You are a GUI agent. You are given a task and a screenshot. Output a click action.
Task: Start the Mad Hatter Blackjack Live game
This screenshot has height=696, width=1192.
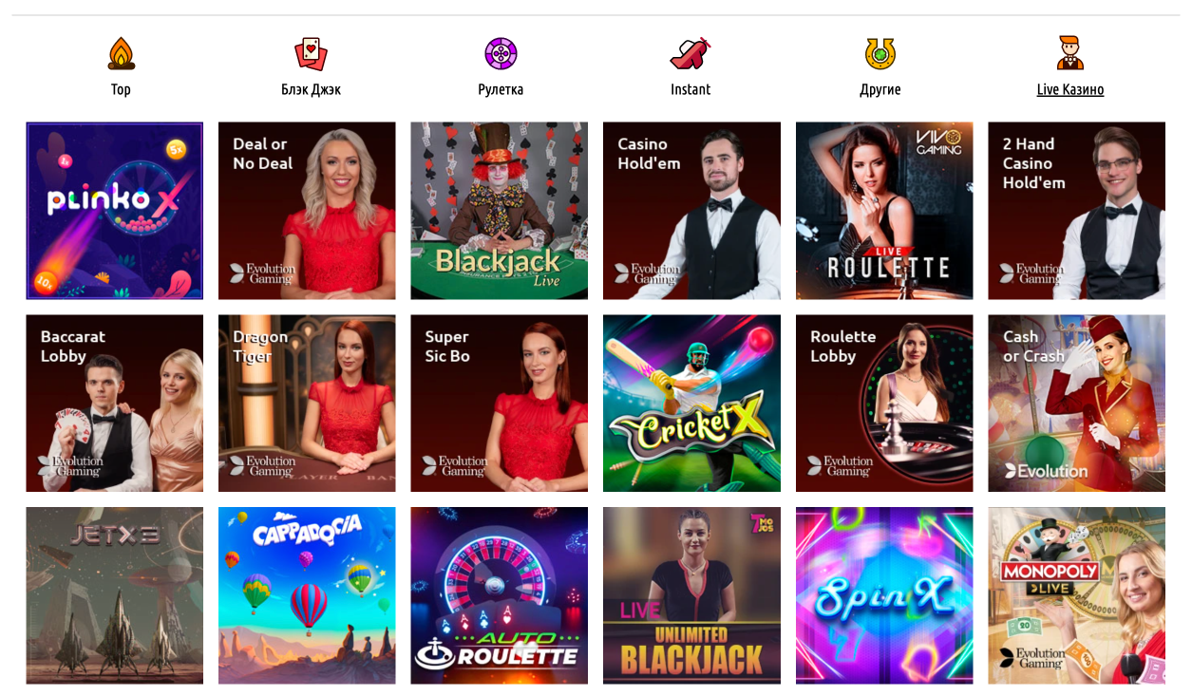499,211
